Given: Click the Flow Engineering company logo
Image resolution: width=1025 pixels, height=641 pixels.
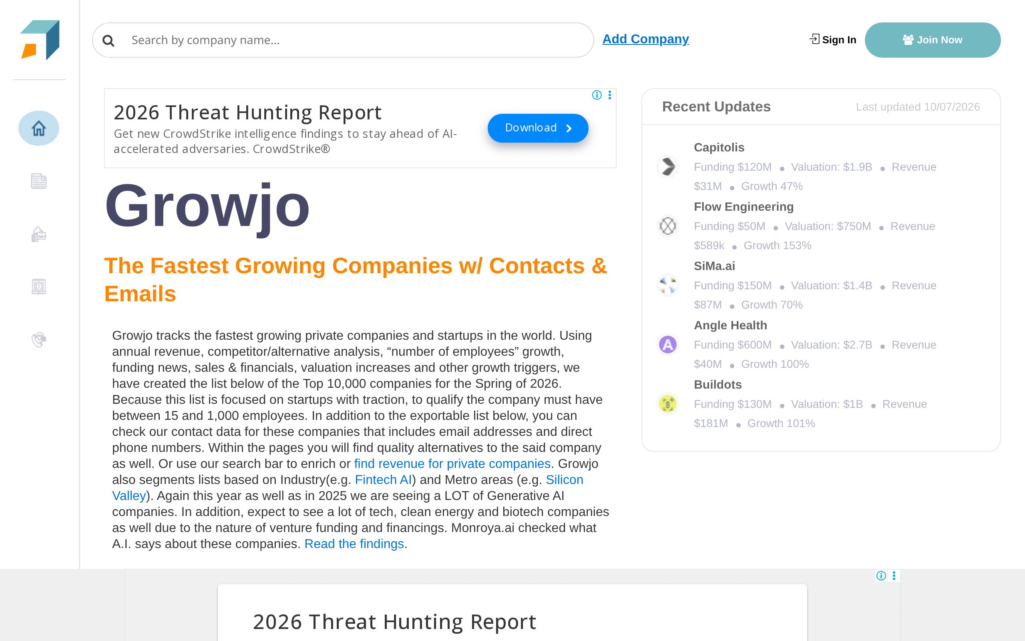Looking at the screenshot, I should coord(668,226).
